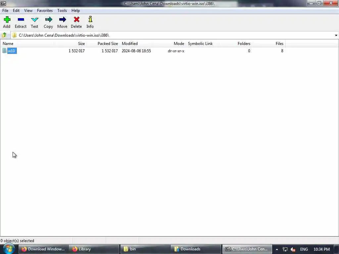The image size is (339, 254).
Task: Open the Favorites menu
Action: [45, 10]
